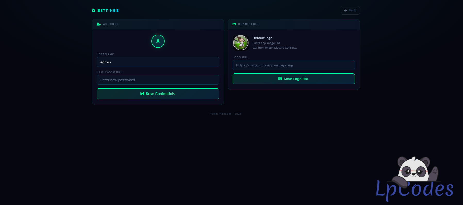463x205 pixels.
Task: Click the floppy disk icon on Save Credentials
Action: pyautogui.click(x=142, y=94)
